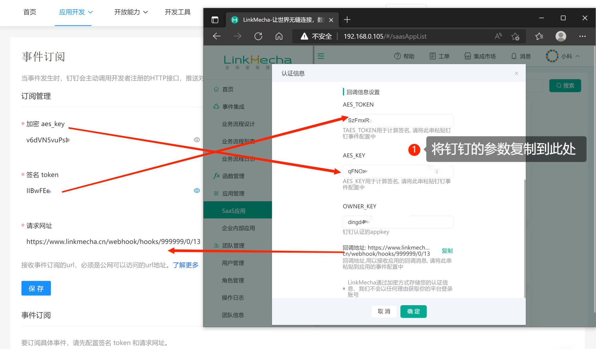The height and width of the screenshot is (349, 596).
Task: Maximize the browser window
Action: pyautogui.click(x=563, y=18)
